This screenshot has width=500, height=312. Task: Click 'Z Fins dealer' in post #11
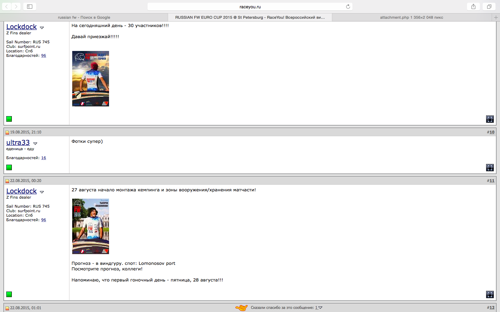tap(19, 197)
